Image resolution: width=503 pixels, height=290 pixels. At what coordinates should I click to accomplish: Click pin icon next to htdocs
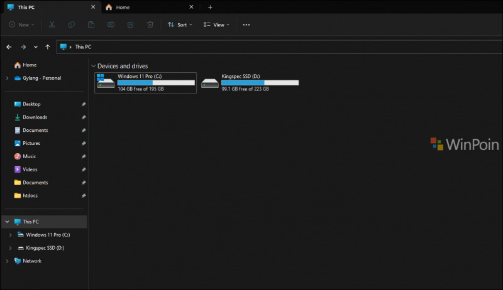[x=84, y=196]
